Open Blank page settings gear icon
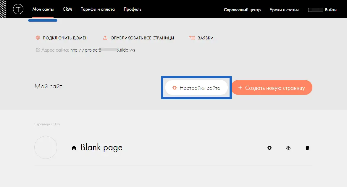 [x=269, y=148]
